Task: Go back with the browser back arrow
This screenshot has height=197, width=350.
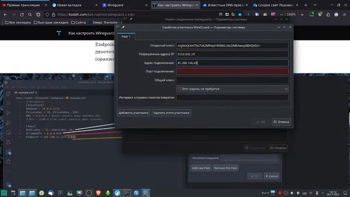Action: [x=5, y=15]
